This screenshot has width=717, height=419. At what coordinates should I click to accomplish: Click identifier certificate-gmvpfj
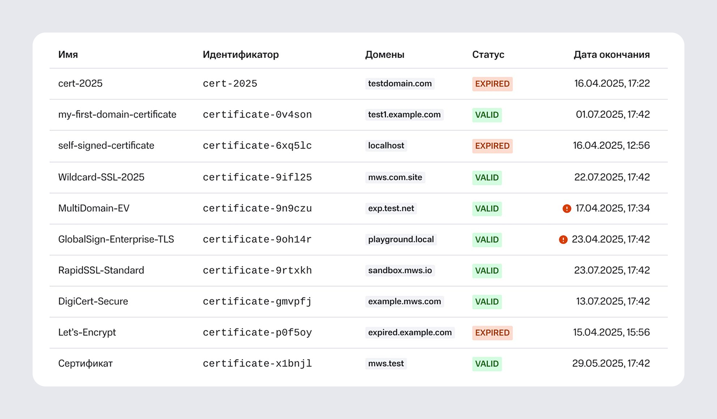click(257, 301)
